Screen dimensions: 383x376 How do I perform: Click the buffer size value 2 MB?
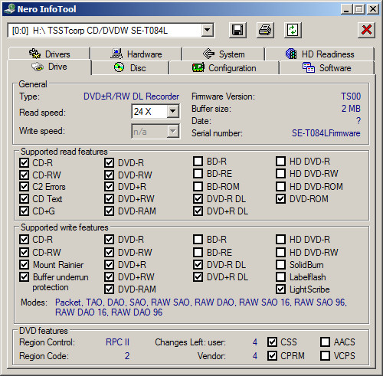pos(351,109)
